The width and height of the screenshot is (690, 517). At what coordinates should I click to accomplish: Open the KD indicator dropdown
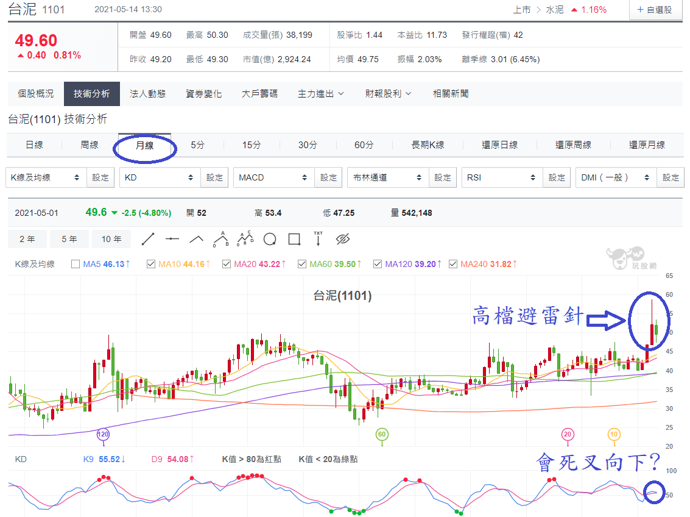coord(160,177)
